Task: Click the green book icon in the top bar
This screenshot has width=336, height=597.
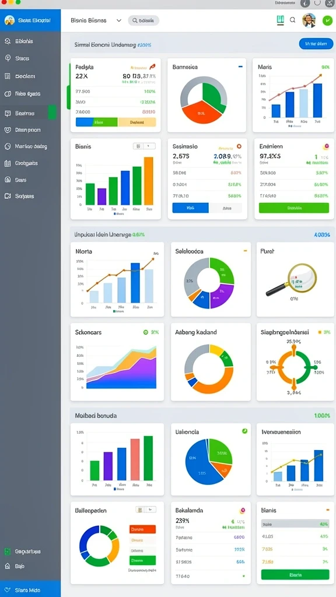Action: click(281, 20)
